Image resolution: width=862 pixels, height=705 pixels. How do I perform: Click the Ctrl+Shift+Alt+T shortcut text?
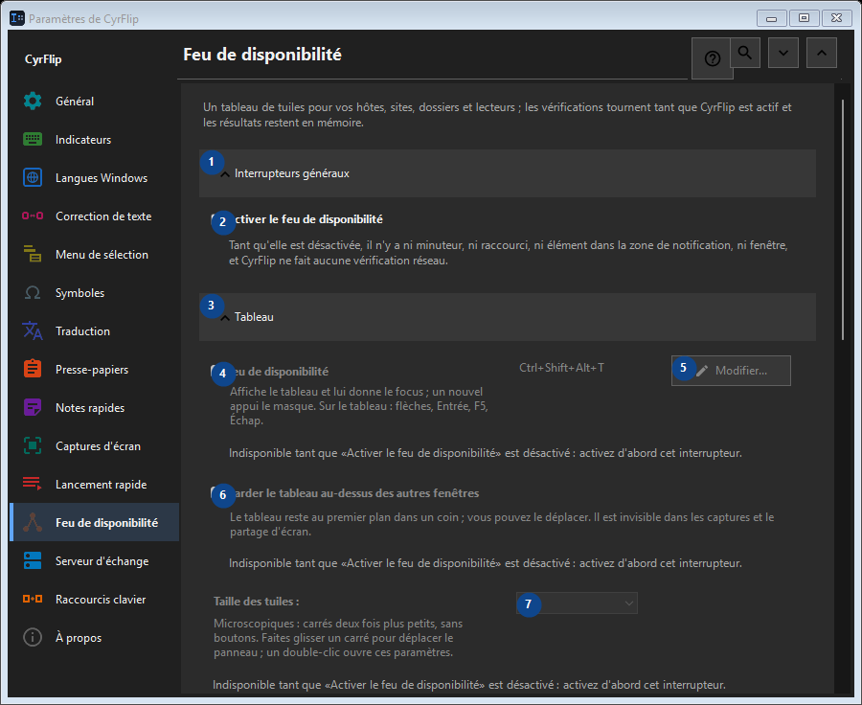pyautogui.click(x=561, y=368)
